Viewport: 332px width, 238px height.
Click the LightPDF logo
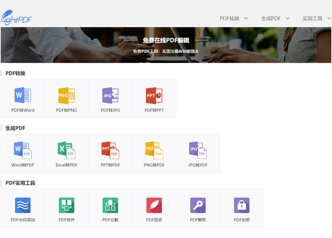[17, 18]
